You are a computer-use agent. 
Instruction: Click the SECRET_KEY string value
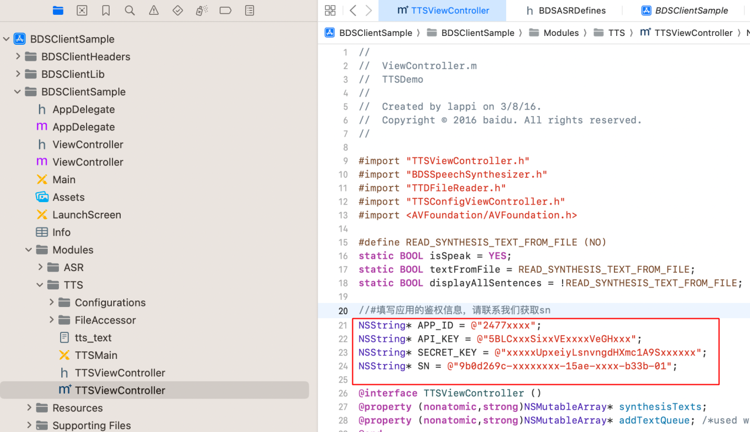coord(597,352)
